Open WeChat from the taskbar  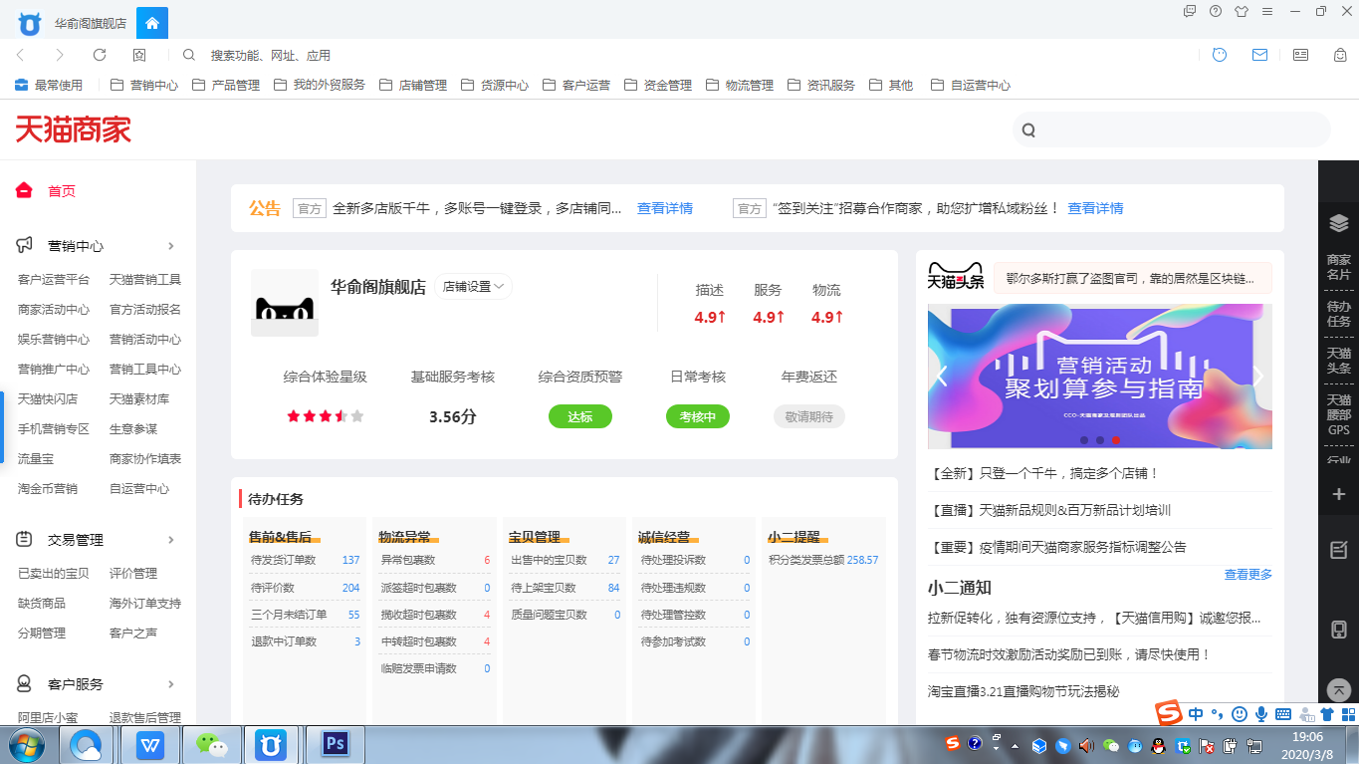[211, 744]
